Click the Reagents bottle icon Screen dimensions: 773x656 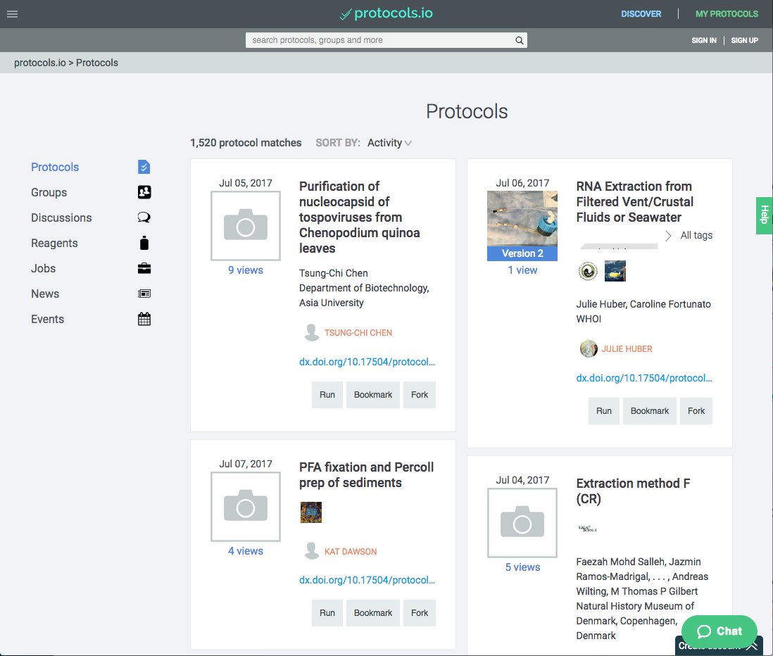coord(144,243)
